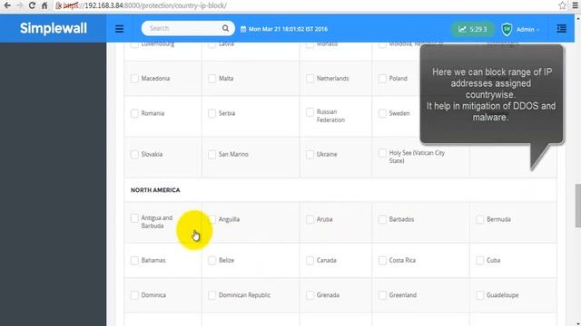Check the Guadeloupe checkbox
This screenshot has width=581, height=326.
pos(480,295)
